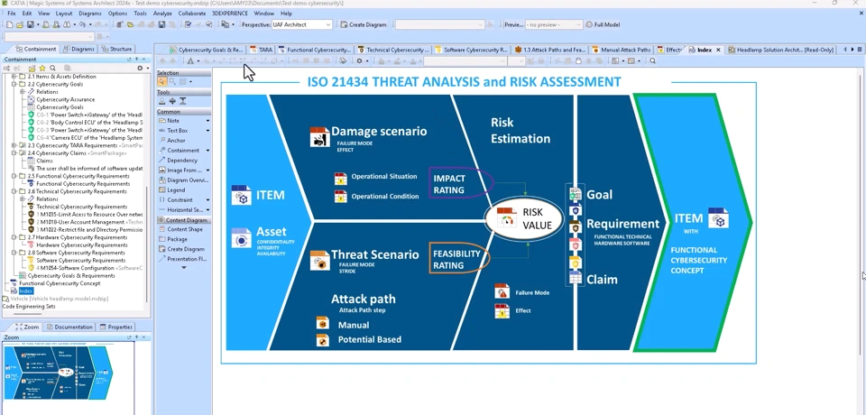866x415 pixels.
Task: Click the RISK VALUE gauge icon
Action: 506,217
